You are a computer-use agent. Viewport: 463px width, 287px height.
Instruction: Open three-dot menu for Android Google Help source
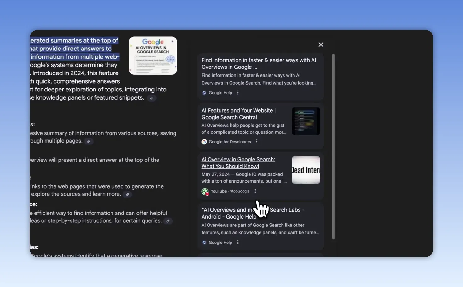click(x=238, y=242)
